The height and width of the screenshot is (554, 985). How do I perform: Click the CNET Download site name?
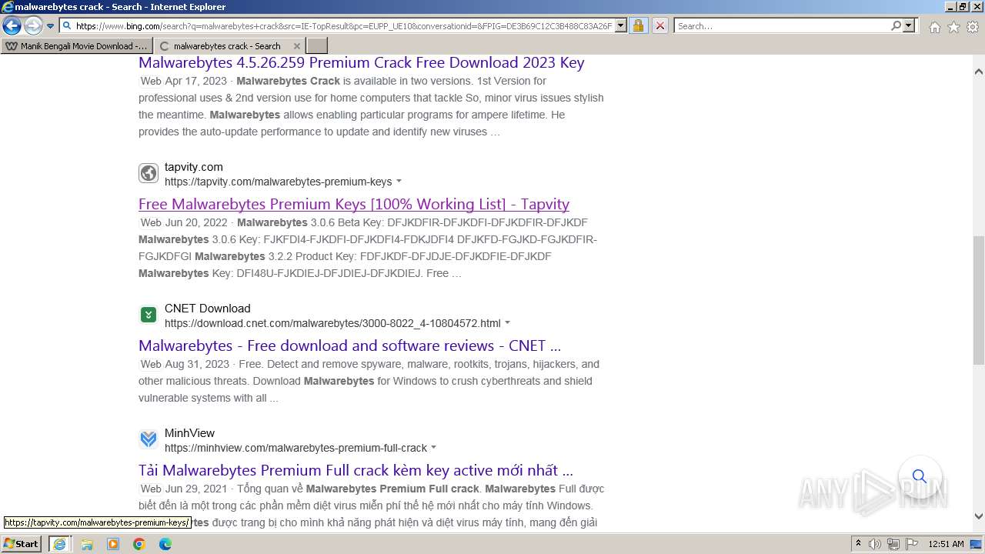[x=208, y=309]
